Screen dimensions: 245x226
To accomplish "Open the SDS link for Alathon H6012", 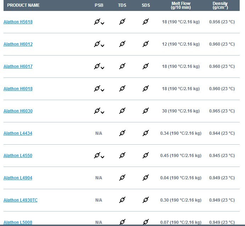I will point(146,44).
